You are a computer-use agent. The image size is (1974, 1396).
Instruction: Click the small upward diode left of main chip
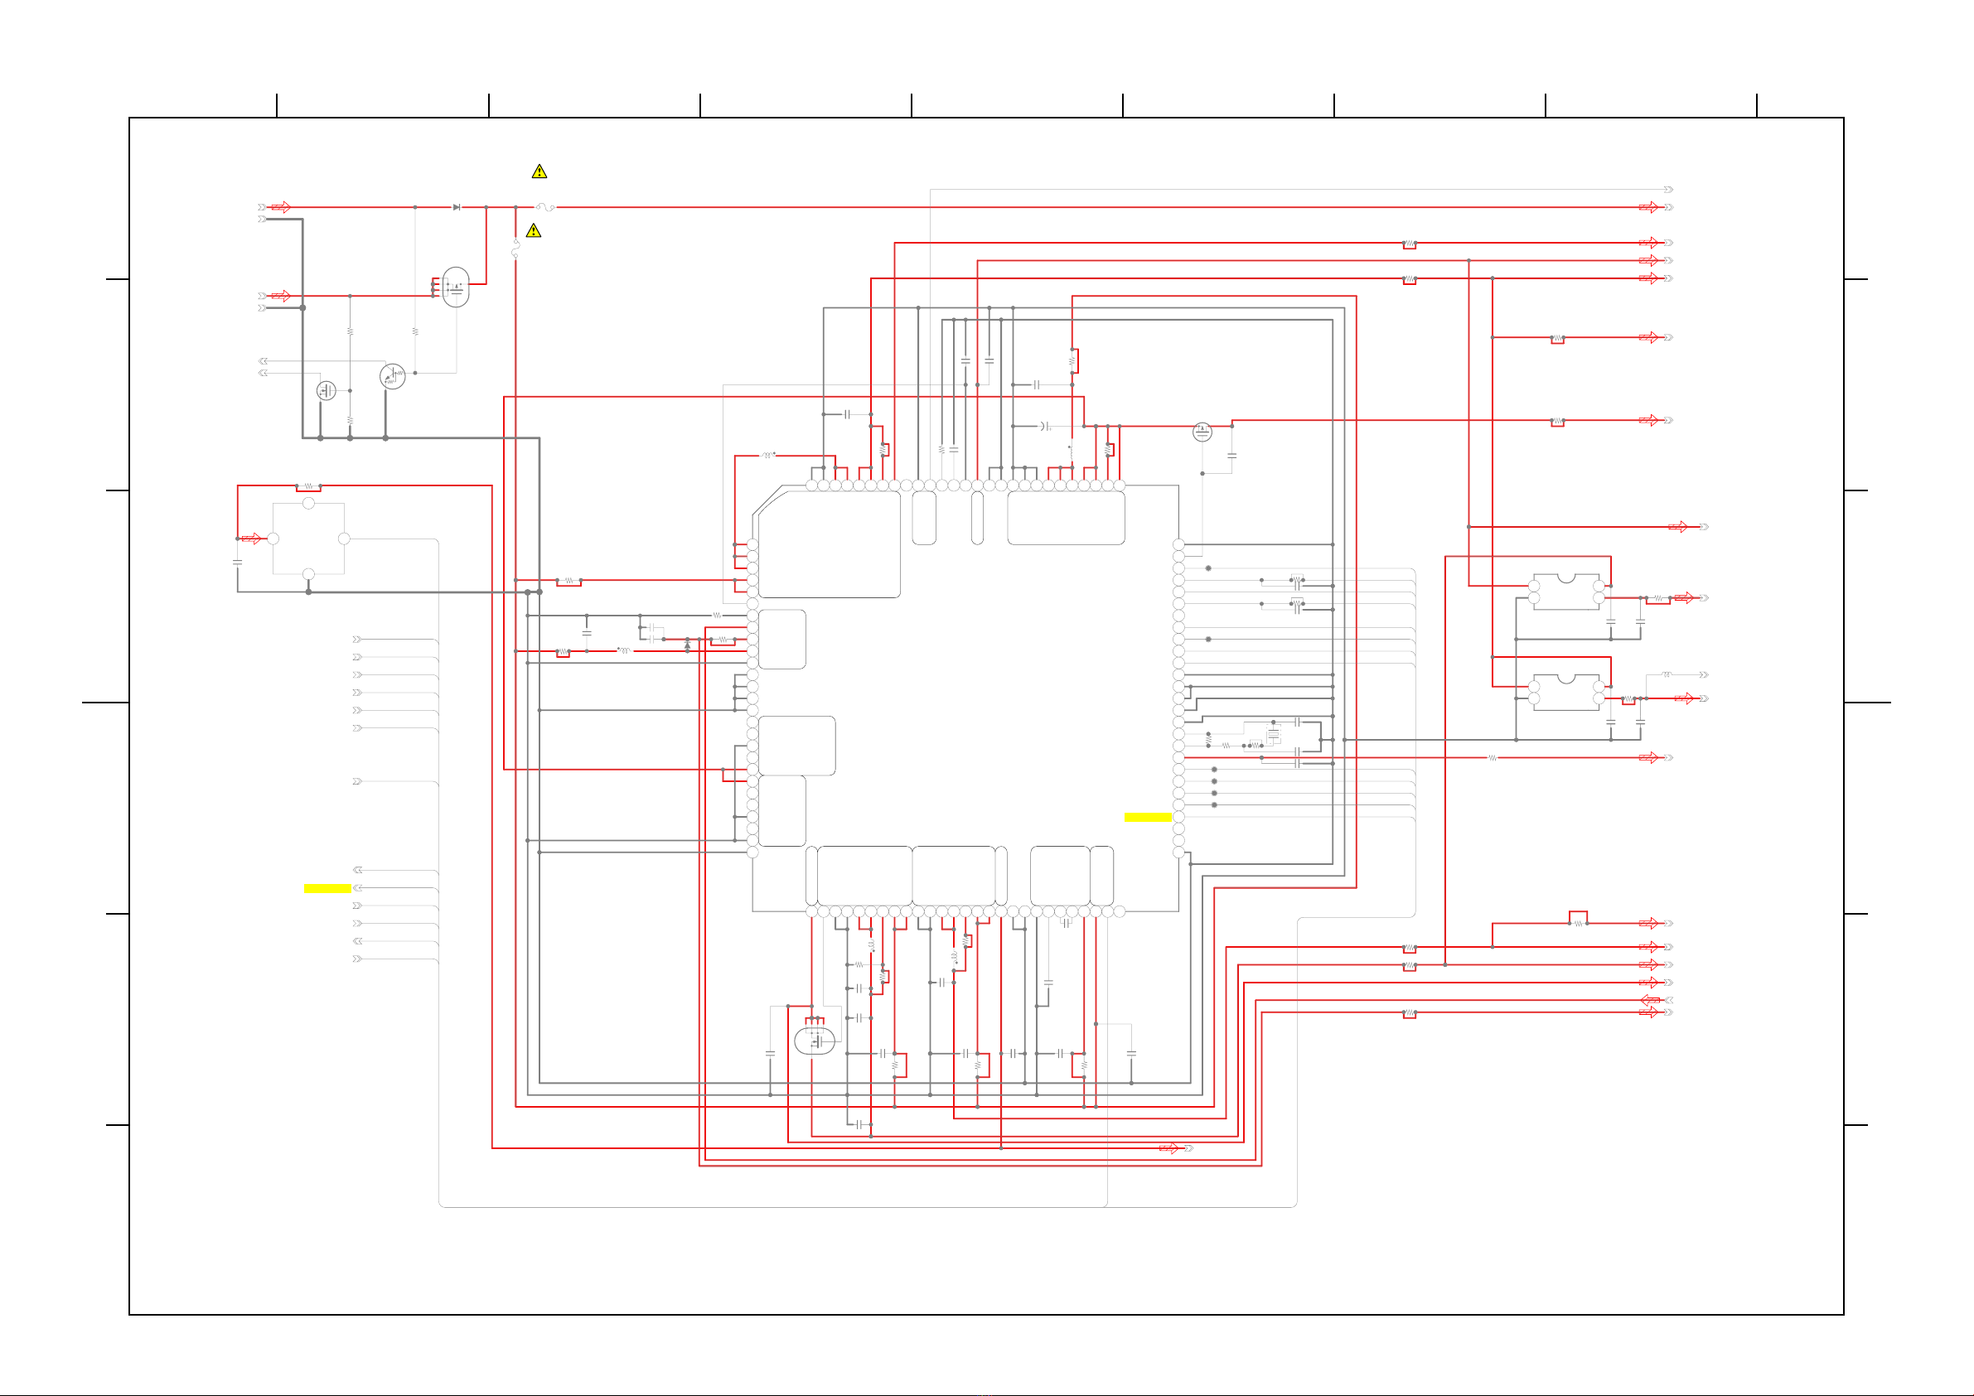tap(687, 645)
